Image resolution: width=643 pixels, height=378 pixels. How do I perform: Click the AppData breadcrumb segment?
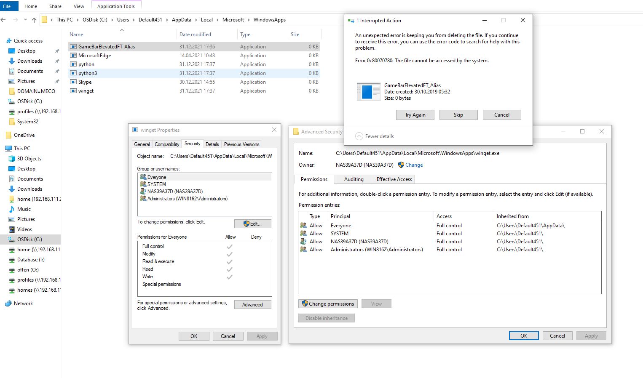click(x=182, y=20)
